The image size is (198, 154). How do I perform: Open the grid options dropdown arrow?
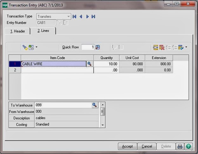point(186,47)
